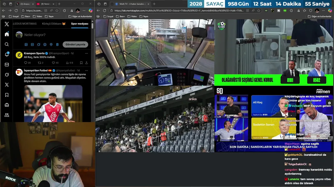Switch to the Kürkçü Dükkanı tab
Viewport: 334px width, 187px height.
(x=54, y=24)
